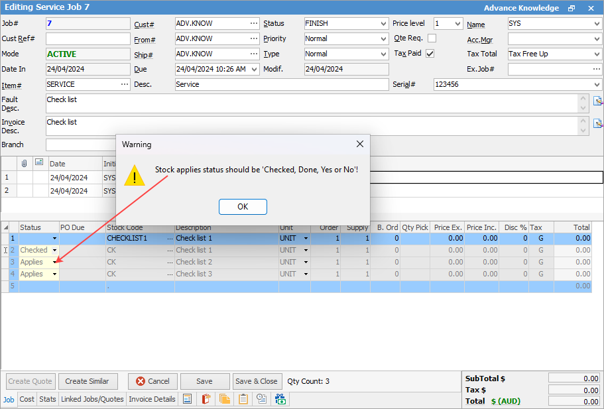Switch to the Cost tab
The image size is (604, 409).
27,399
